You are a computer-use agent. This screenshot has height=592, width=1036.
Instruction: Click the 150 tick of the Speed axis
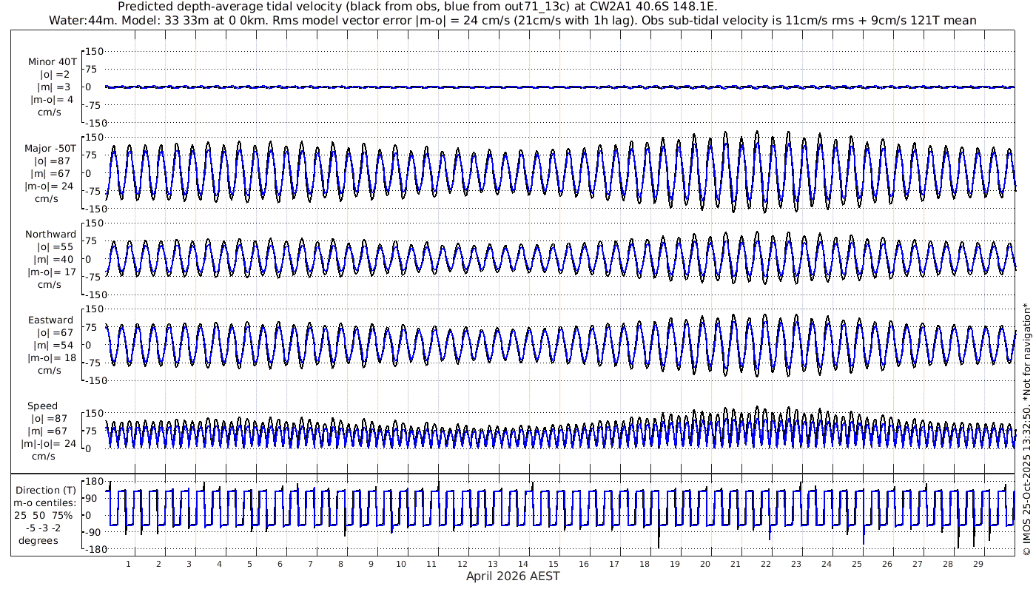(x=92, y=413)
